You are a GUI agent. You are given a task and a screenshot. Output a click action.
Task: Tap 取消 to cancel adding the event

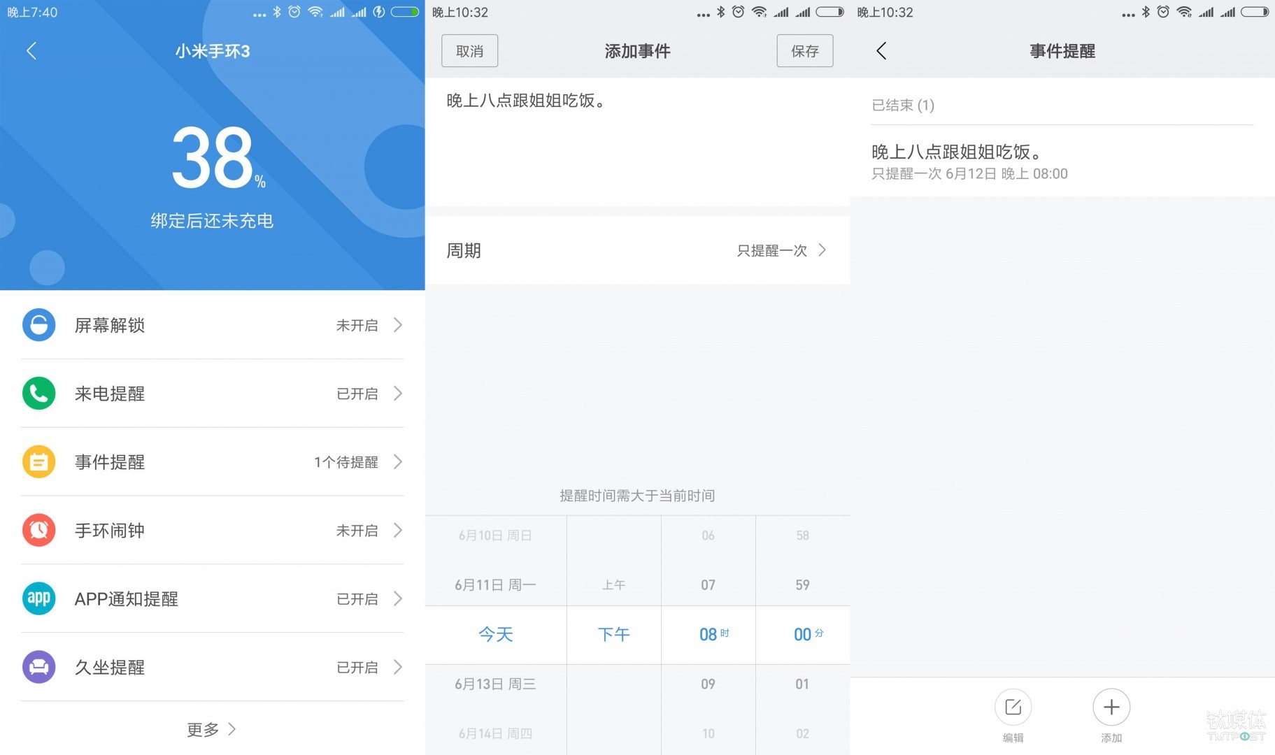tap(469, 50)
